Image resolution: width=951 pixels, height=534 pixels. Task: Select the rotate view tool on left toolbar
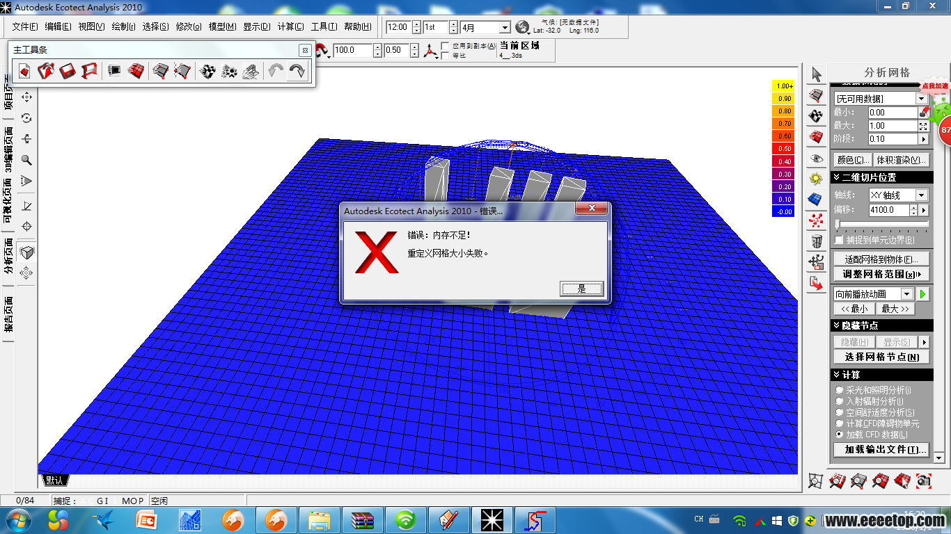click(27, 118)
